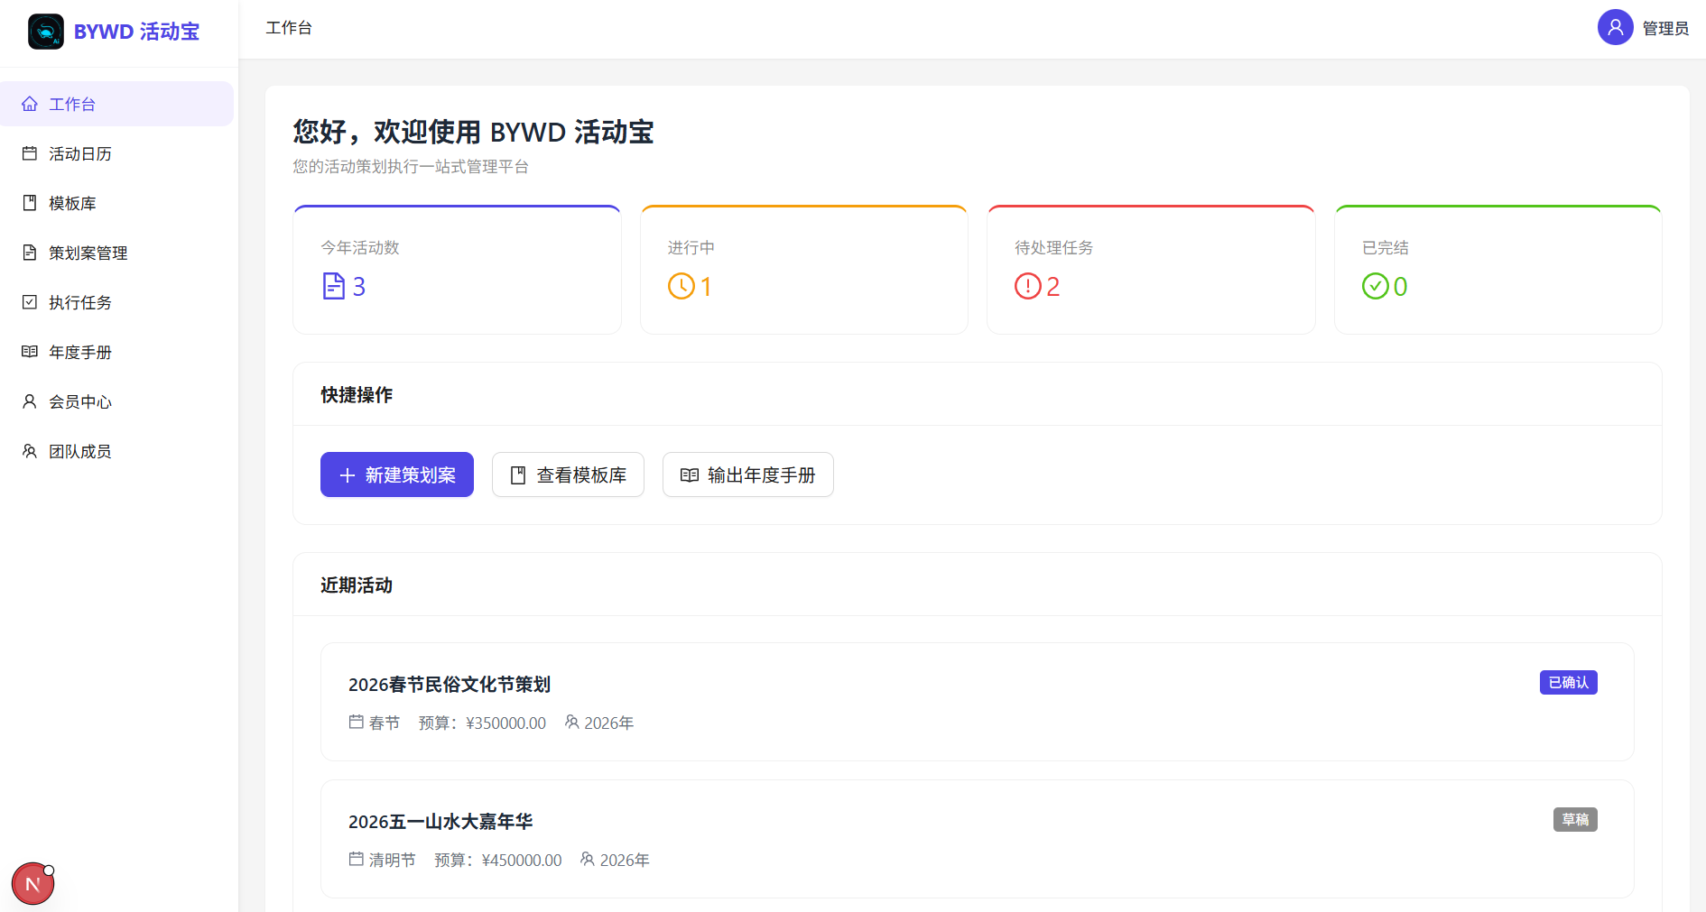1706x912 pixels.
Task: Click the team icon beside 团队成员
Action: tap(30, 451)
